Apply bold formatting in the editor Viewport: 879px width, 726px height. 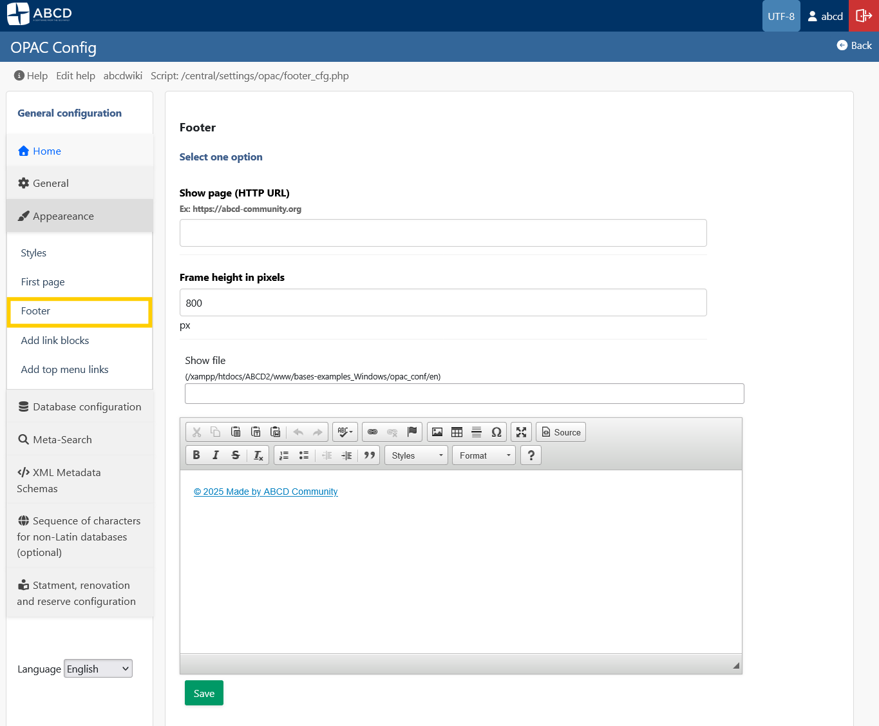pos(196,455)
